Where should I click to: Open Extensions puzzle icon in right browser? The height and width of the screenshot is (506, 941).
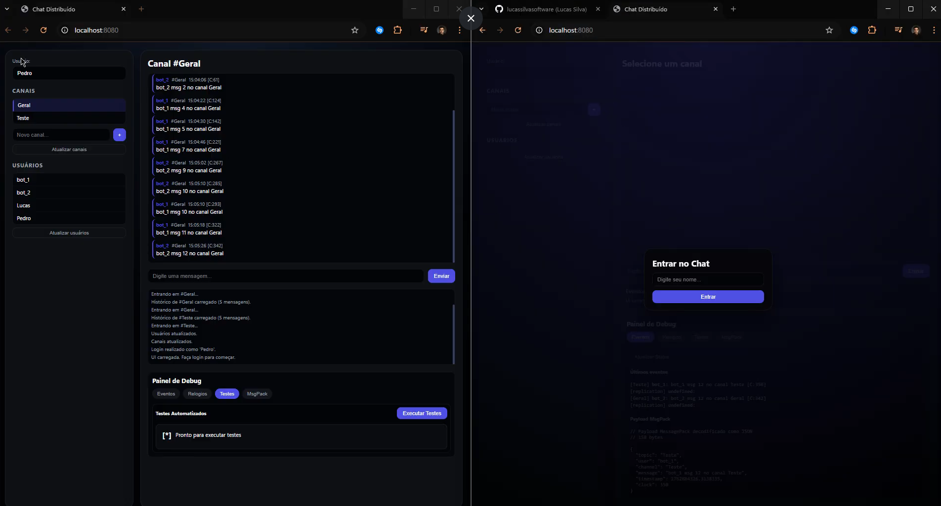(872, 30)
